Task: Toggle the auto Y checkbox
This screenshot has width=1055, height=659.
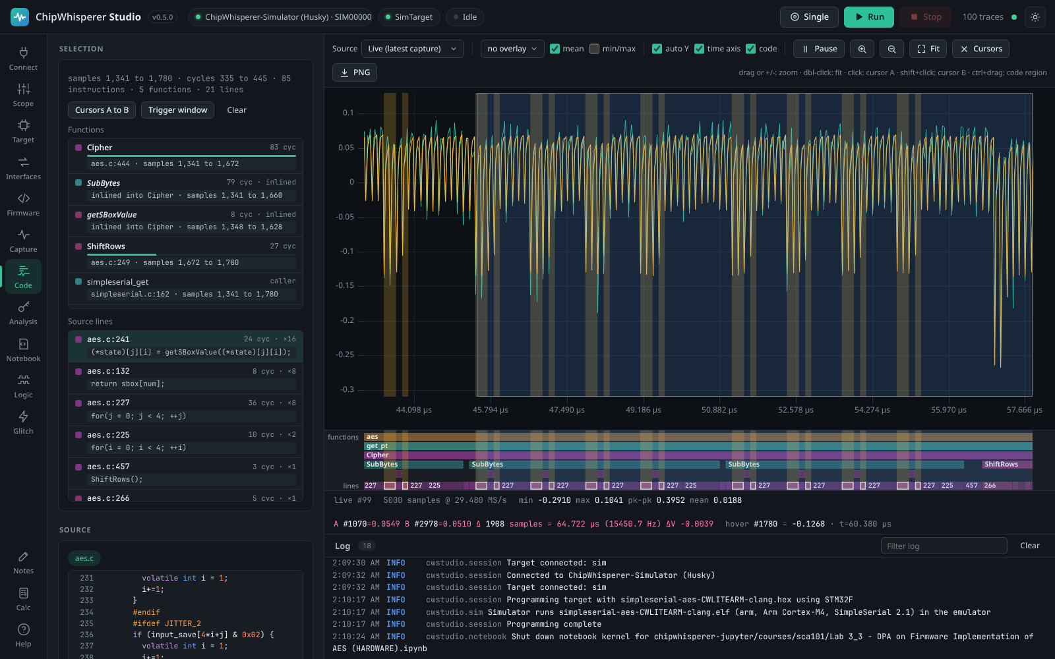Action: 657,49
